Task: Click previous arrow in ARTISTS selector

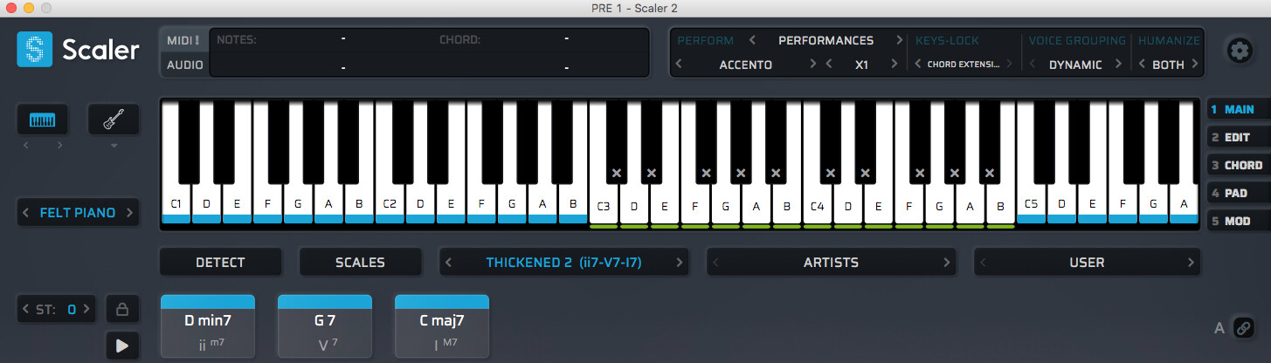Action: (717, 262)
